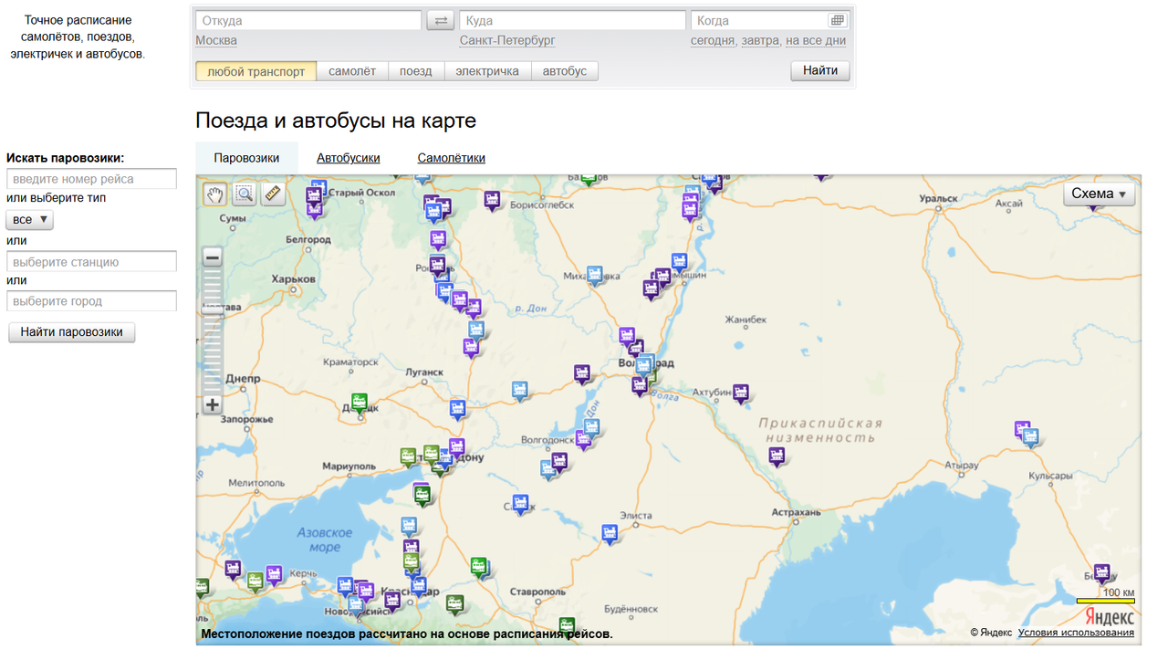Viewport: 1168px width, 660px height.
Task: Click the Найти search button
Action: pyautogui.click(x=820, y=70)
